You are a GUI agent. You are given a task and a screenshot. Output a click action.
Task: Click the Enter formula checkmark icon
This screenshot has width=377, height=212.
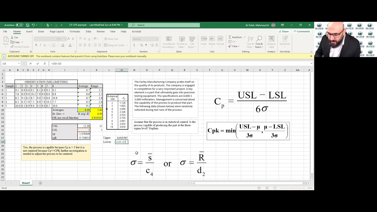tap(37, 64)
